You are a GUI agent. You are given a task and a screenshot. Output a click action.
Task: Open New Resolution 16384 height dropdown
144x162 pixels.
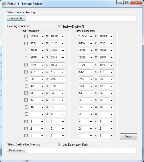point(106,36)
